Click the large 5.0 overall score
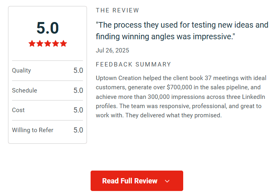Screen dimensions: 279x195 (x=48, y=28)
